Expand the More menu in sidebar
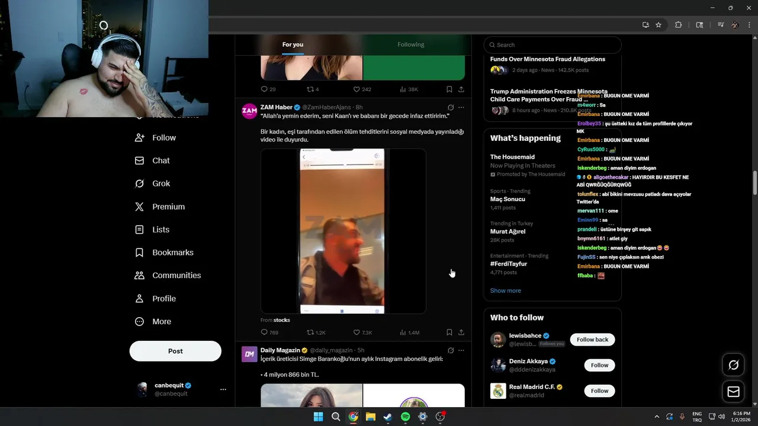The width and height of the screenshot is (758, 426). (x=153, y=321)
